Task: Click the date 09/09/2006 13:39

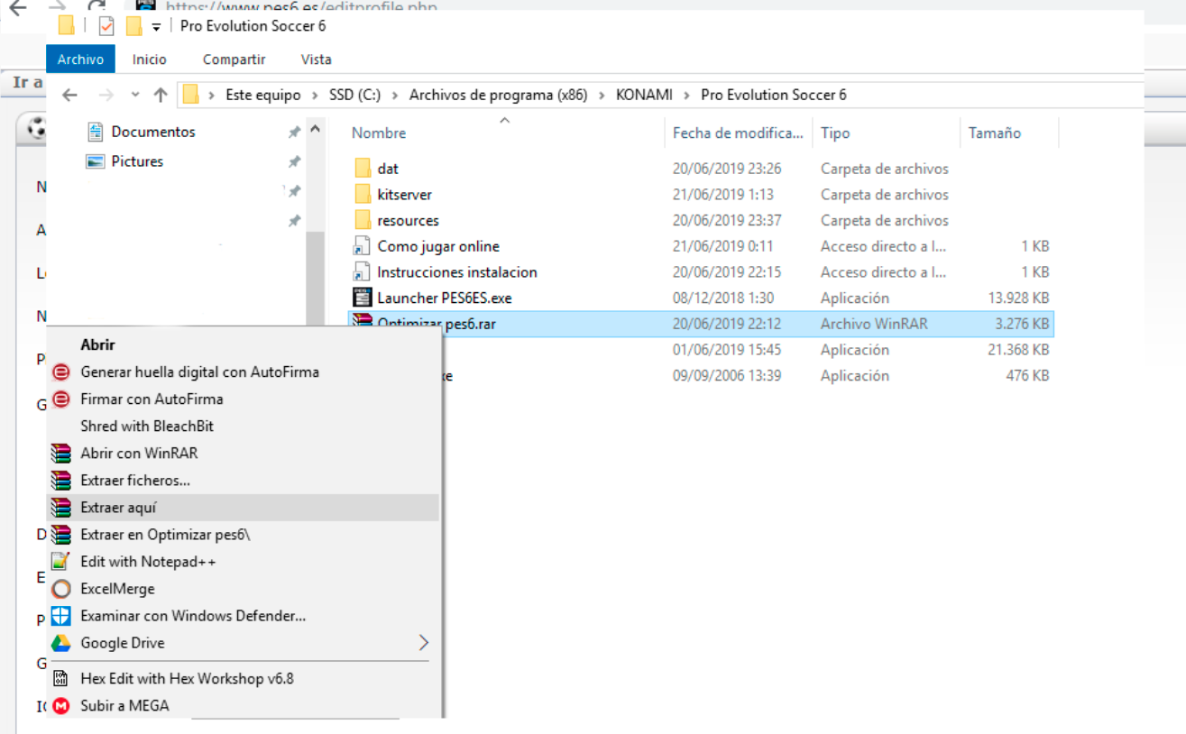Action: pyautogui.click(x=727, y=376)
